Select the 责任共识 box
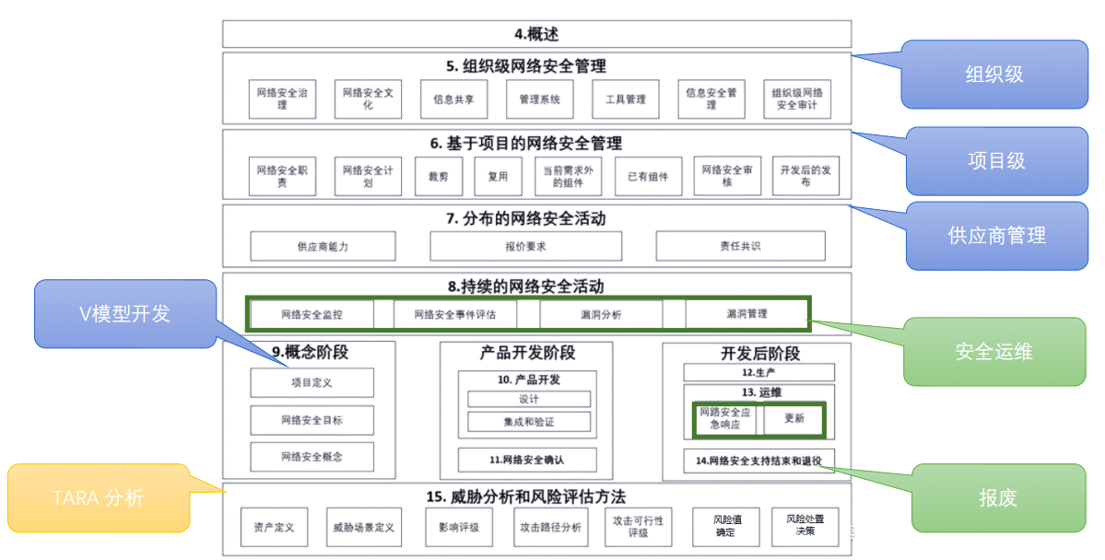 pyautogui.click(x=740, y=246)
